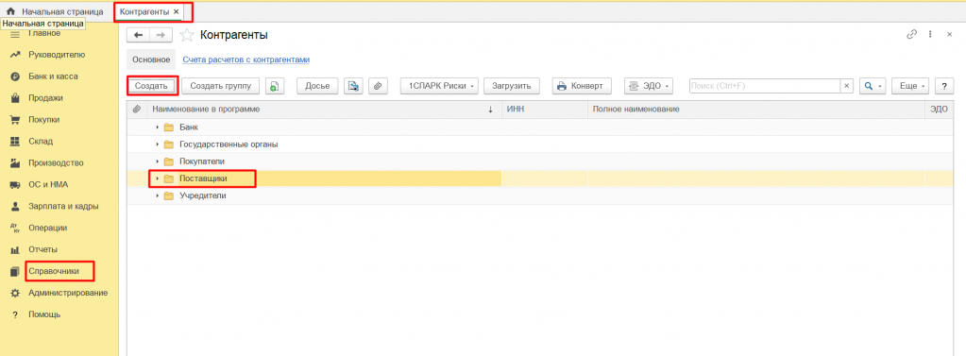Expand the Банк folder
Image resolution: width=966 pixels, height=356 pixels.
158,127
